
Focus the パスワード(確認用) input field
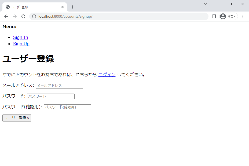[68, 107]
